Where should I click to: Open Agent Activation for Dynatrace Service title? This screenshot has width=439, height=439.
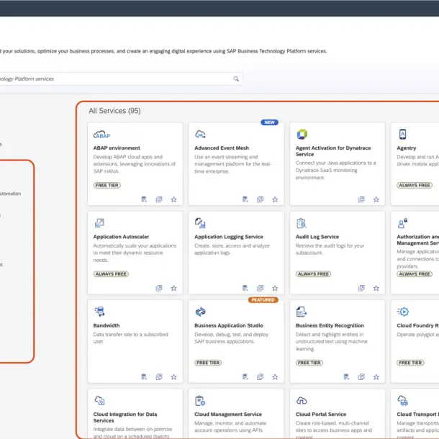333,151
